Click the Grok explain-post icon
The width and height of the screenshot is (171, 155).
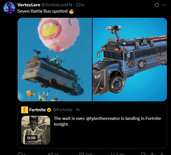(157, 5)
